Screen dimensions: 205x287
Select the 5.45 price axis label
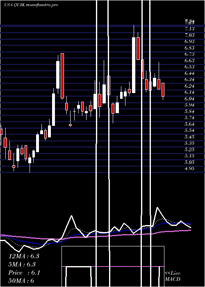point(189,137)
